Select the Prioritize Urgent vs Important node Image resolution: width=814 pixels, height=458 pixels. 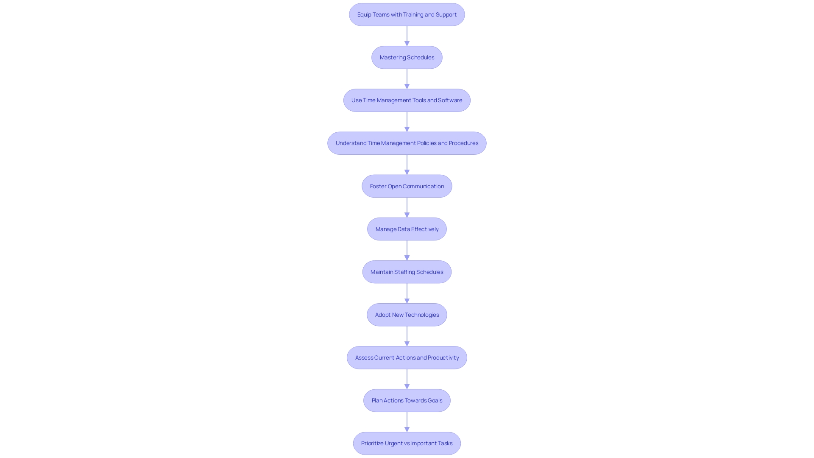(407, 443)
